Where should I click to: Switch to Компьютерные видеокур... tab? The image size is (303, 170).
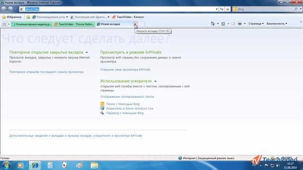pyautogui.click(x=32, y=24)
